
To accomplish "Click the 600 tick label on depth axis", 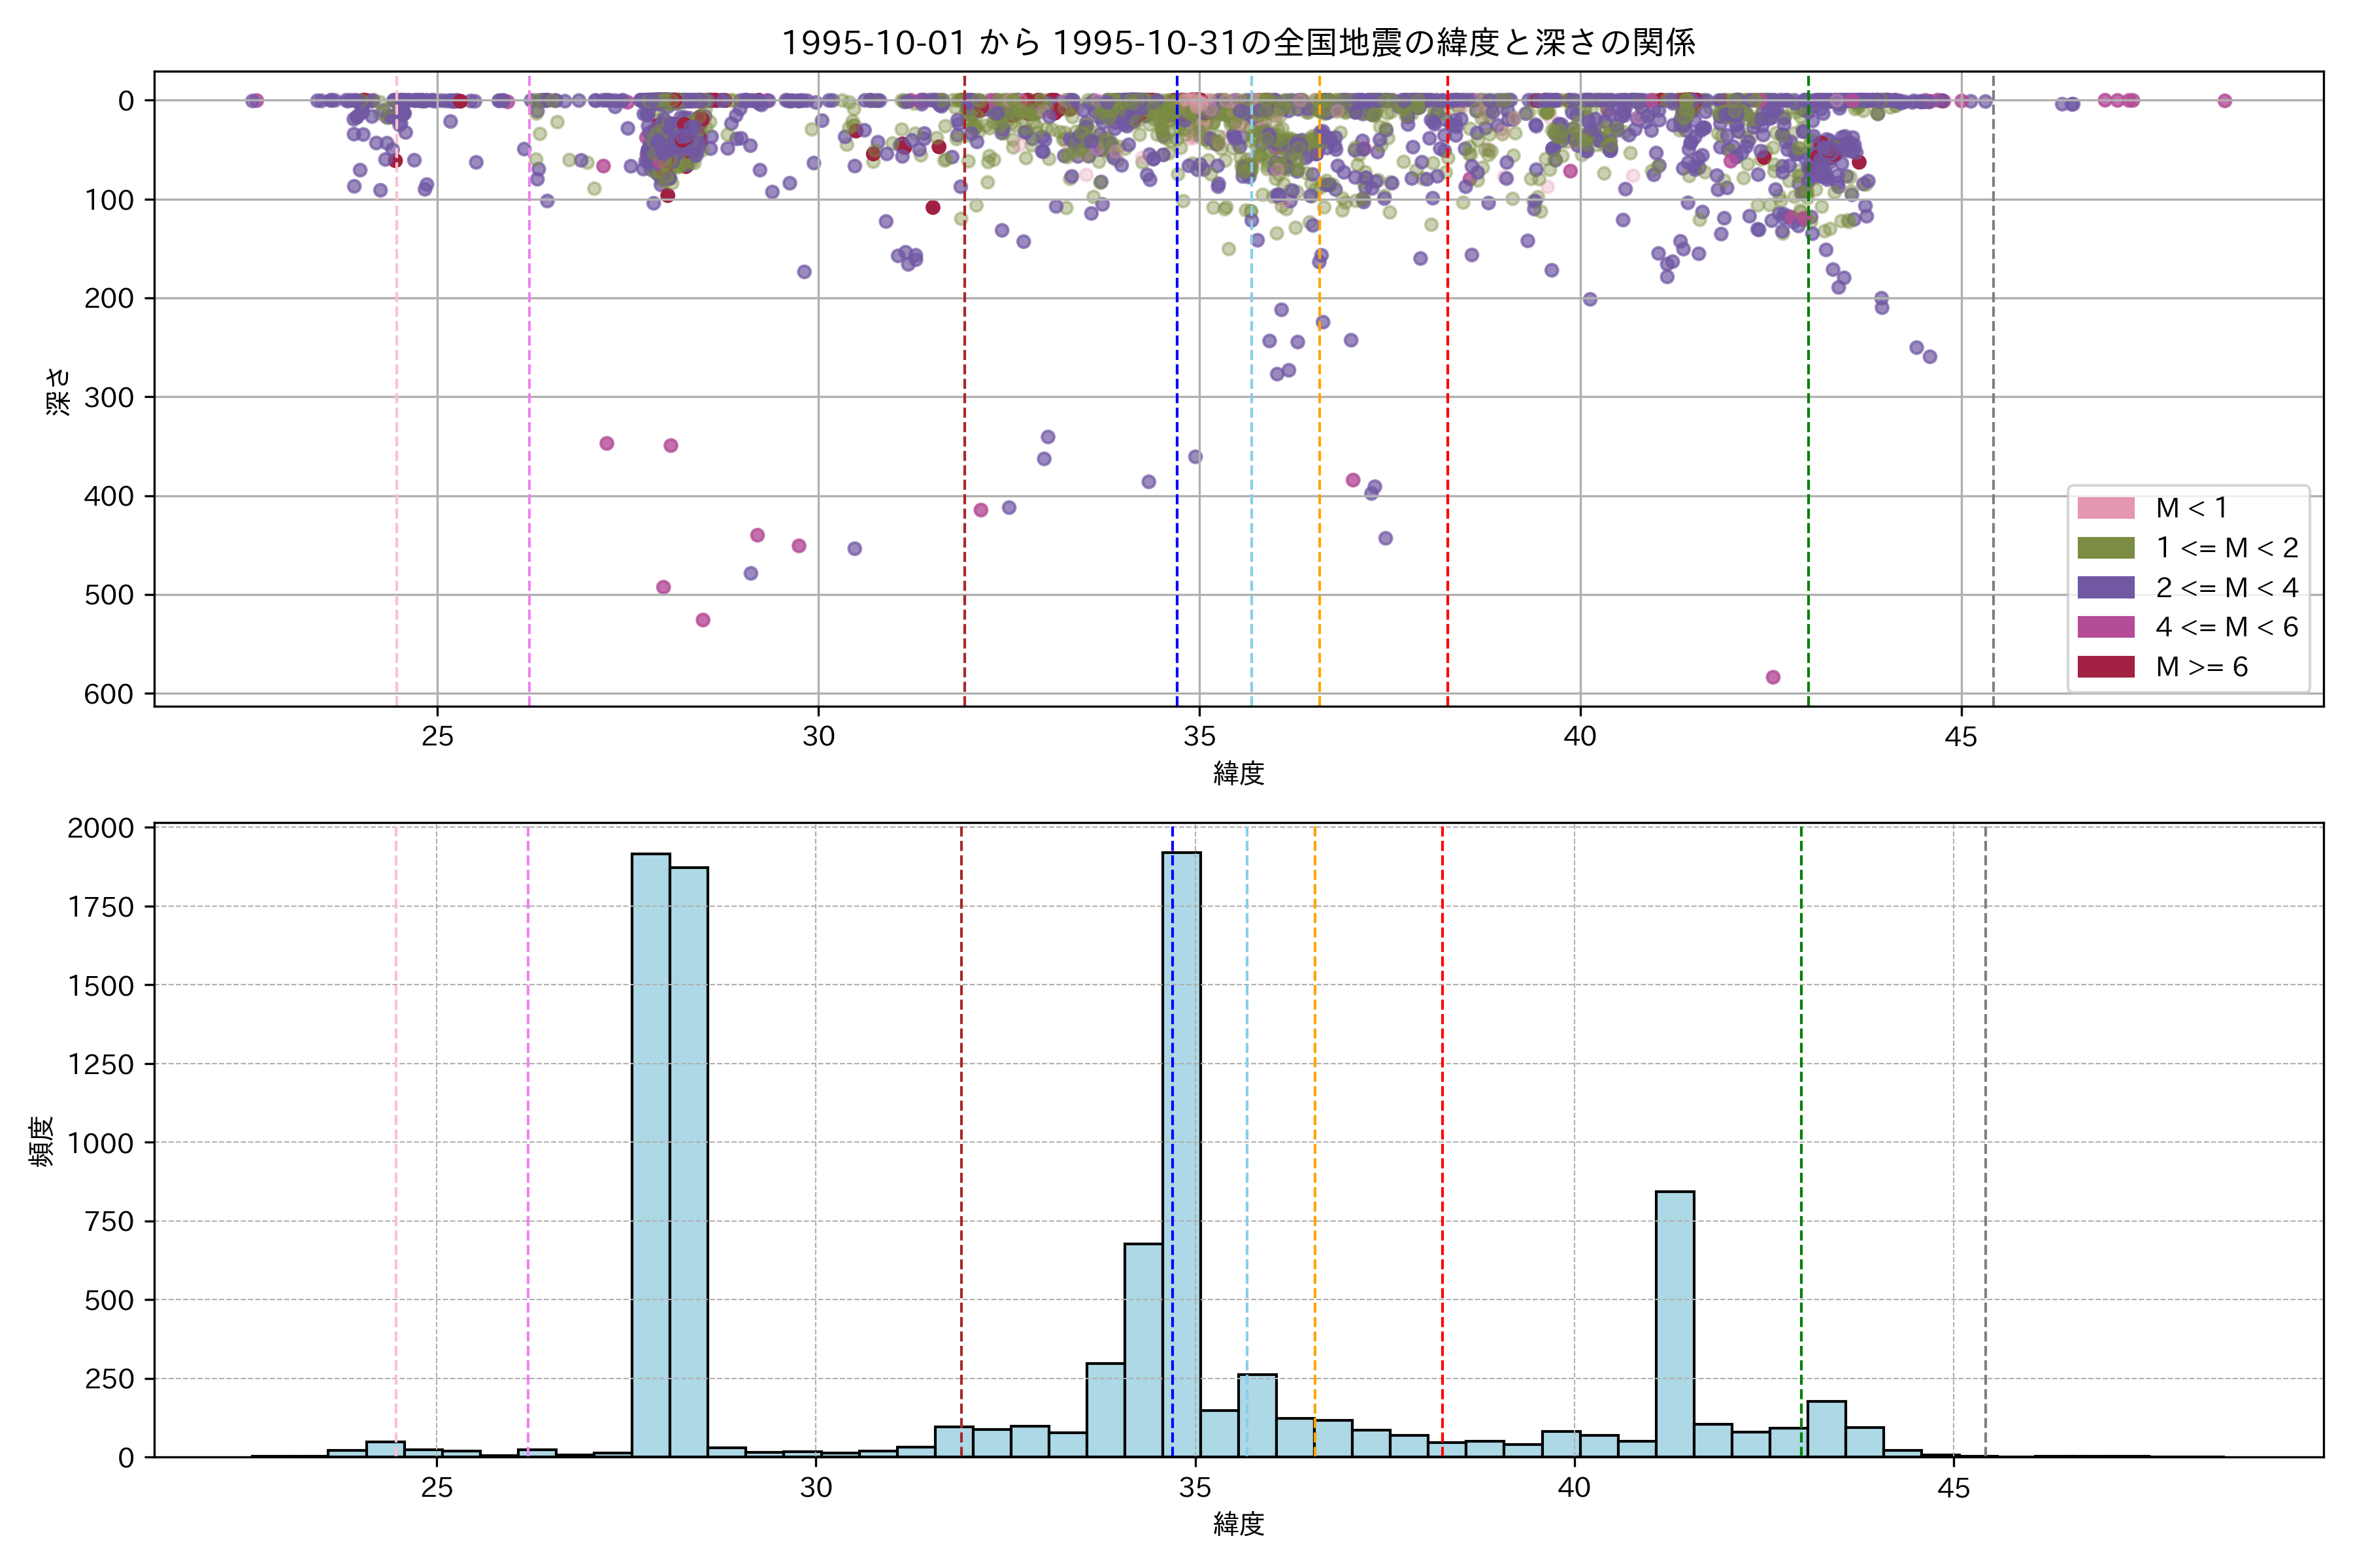I will (108, 694).
